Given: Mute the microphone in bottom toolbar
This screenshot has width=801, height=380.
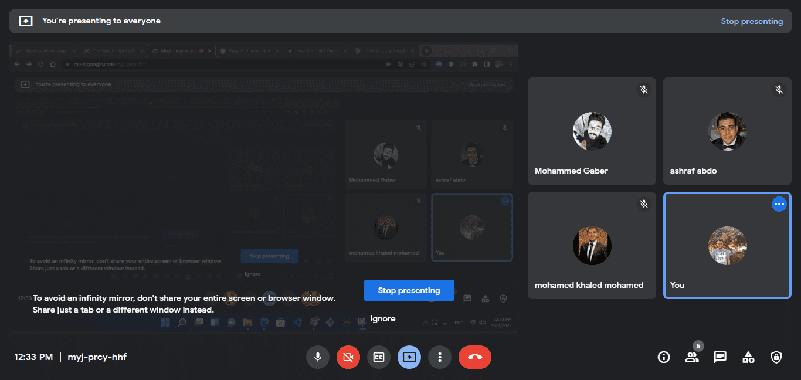Looking at the screenshot, I should (317, 357).
